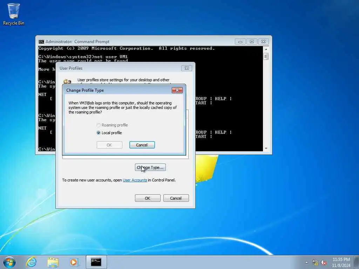The height and width of the screenshot is (269, 359).
Task: Open Windows Explorer folder icon in taskbar
Action: (53, 262)
